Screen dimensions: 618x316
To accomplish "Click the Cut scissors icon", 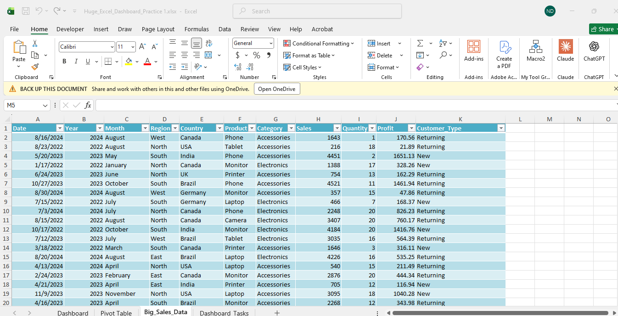I will point(35,43).
